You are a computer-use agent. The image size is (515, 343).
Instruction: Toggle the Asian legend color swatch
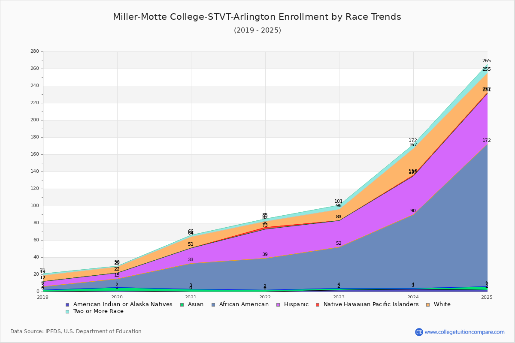182,304
